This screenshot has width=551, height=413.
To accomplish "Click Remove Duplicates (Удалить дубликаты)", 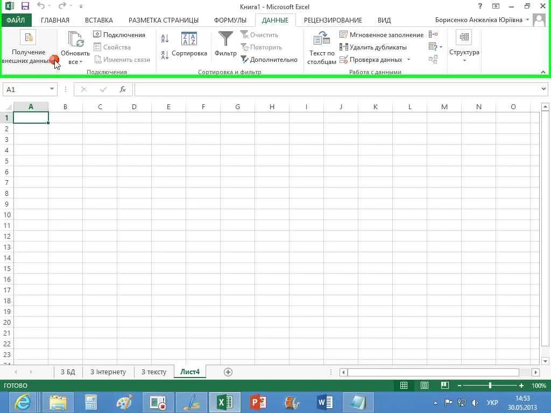I will [x=373, y=47].
